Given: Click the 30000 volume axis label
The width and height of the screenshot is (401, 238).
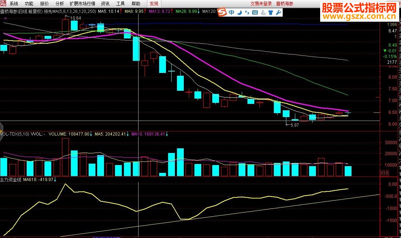Looking at the screenshot, I should (x=391, y=143).
